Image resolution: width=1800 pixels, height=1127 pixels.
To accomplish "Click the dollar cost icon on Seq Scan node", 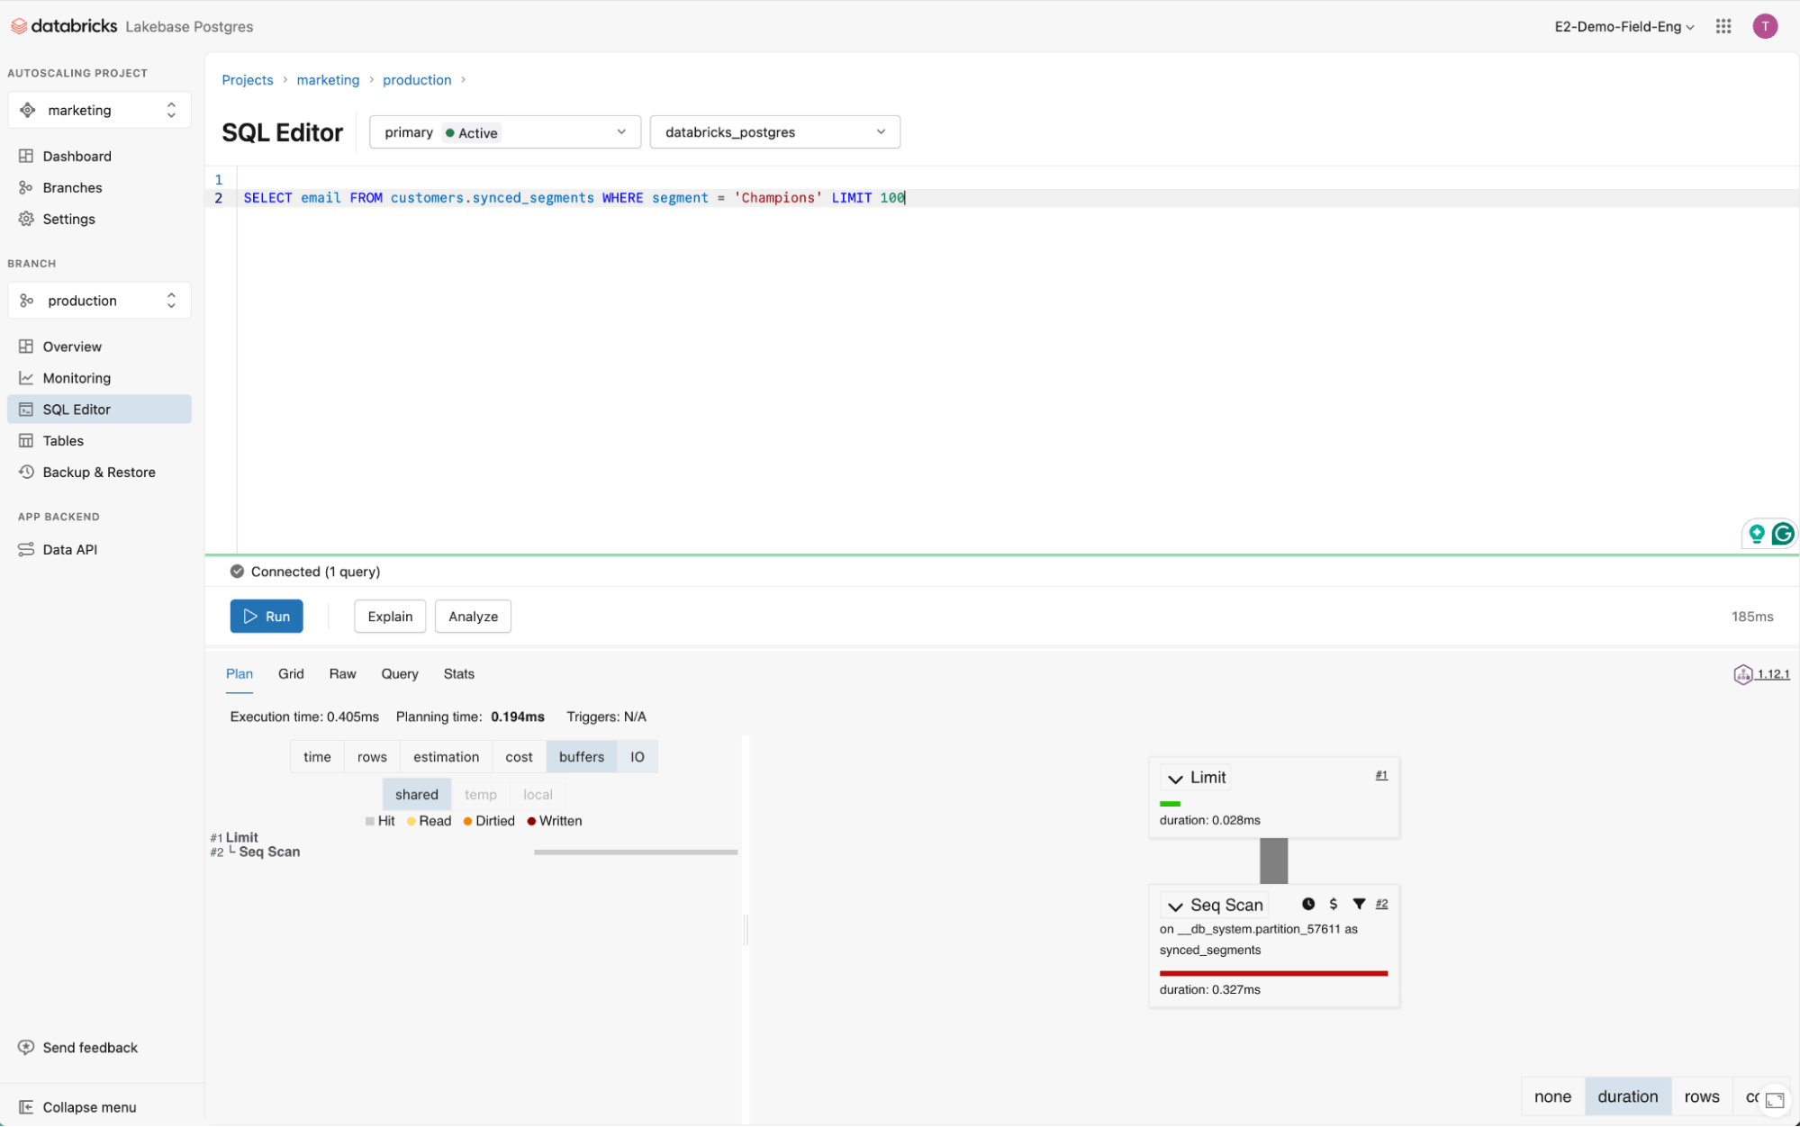I will pos(1333,904).
